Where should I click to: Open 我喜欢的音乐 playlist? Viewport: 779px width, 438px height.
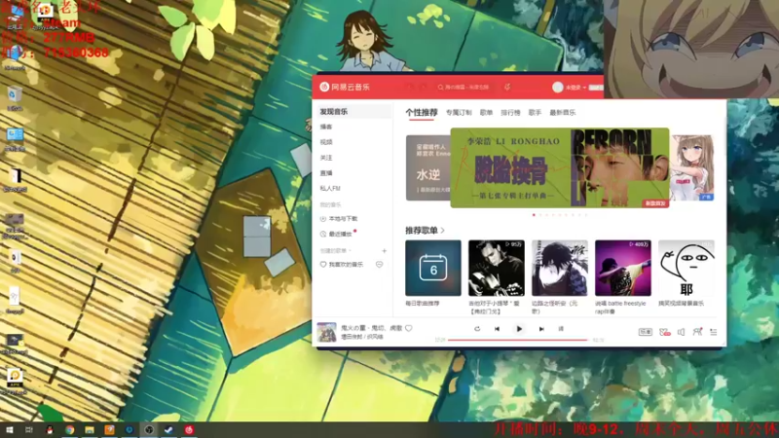click(342, 265)
